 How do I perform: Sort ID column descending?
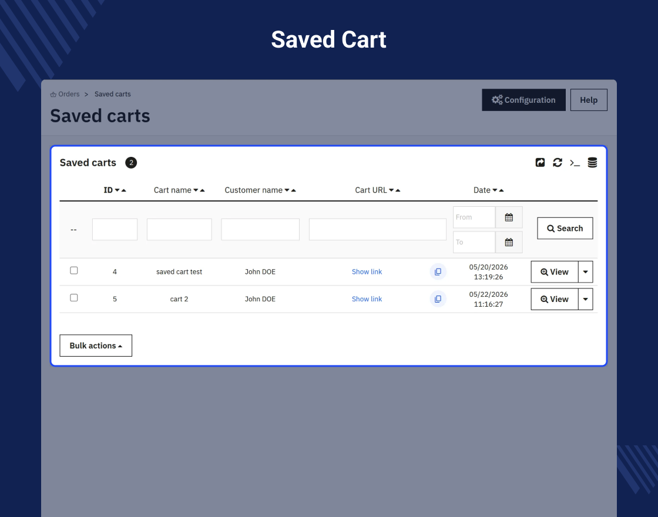click(117, 190)
